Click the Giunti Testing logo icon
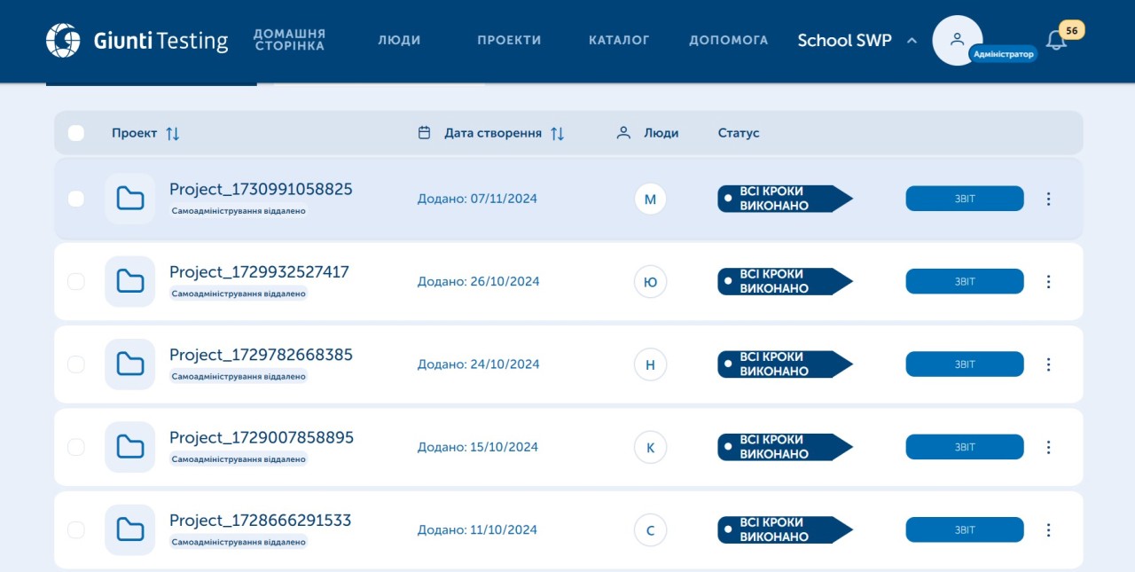This screenshot has height=572, width=1135. point(62,40)
